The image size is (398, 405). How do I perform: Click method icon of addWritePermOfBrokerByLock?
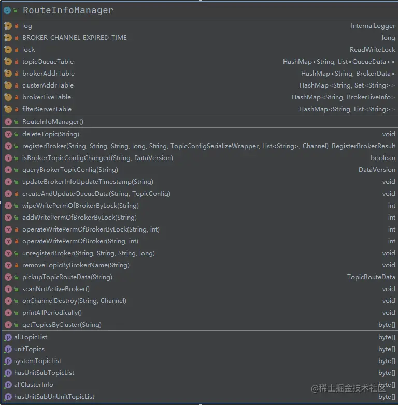click(x=8, y=218)
